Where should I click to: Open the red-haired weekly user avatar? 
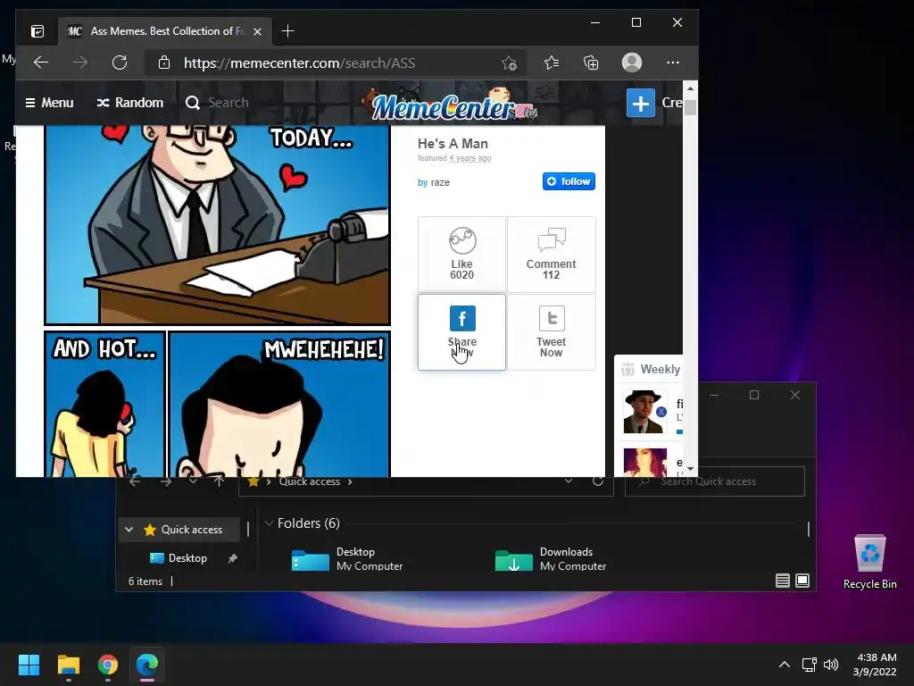point(644,462)
